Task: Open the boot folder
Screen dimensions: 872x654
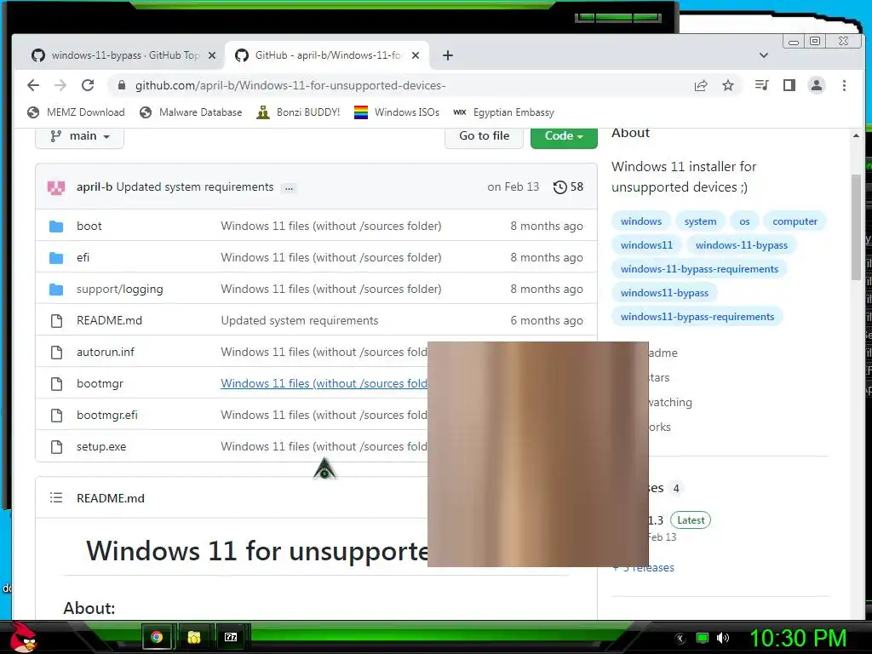Action: click(x=89, y=227)
